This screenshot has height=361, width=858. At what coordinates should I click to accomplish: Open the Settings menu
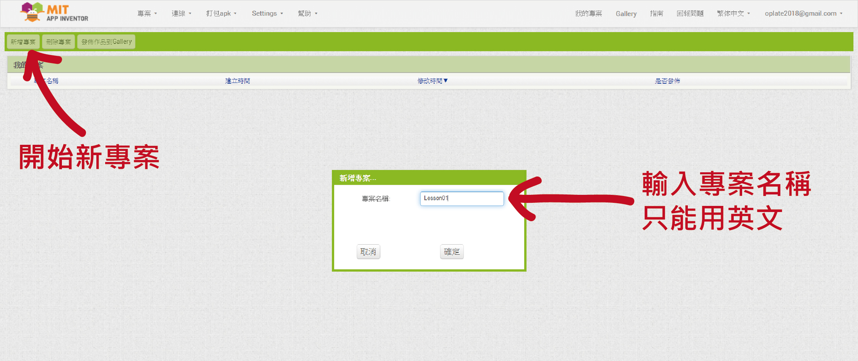(267, 13)
